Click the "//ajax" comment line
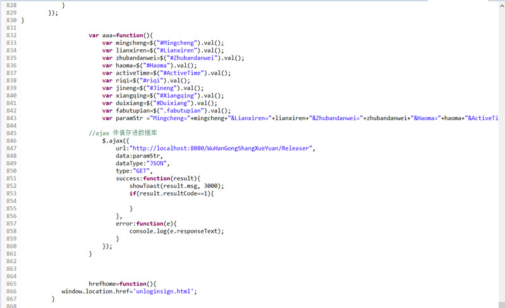The image size is (505, 308). click(x=123, y=133)
